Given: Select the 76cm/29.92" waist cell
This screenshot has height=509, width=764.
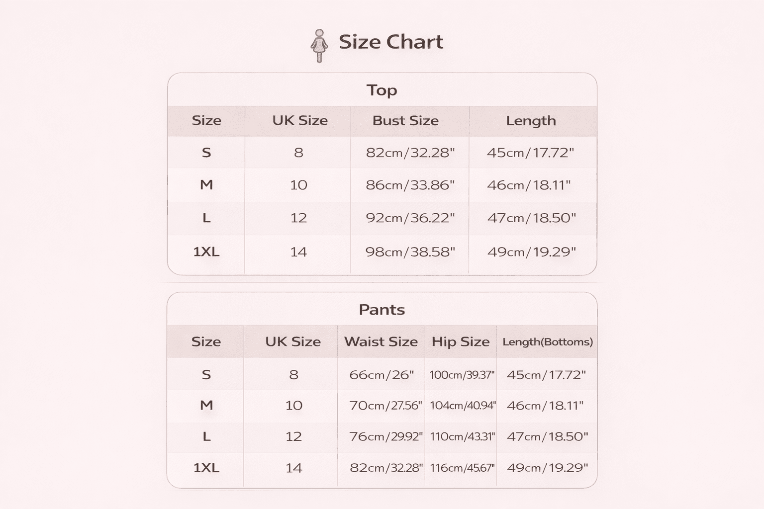Looking at the screenshot, I should [x=385, y=436].
